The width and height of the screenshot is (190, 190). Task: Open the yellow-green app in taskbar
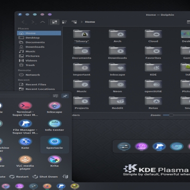[x=75, y=186]
